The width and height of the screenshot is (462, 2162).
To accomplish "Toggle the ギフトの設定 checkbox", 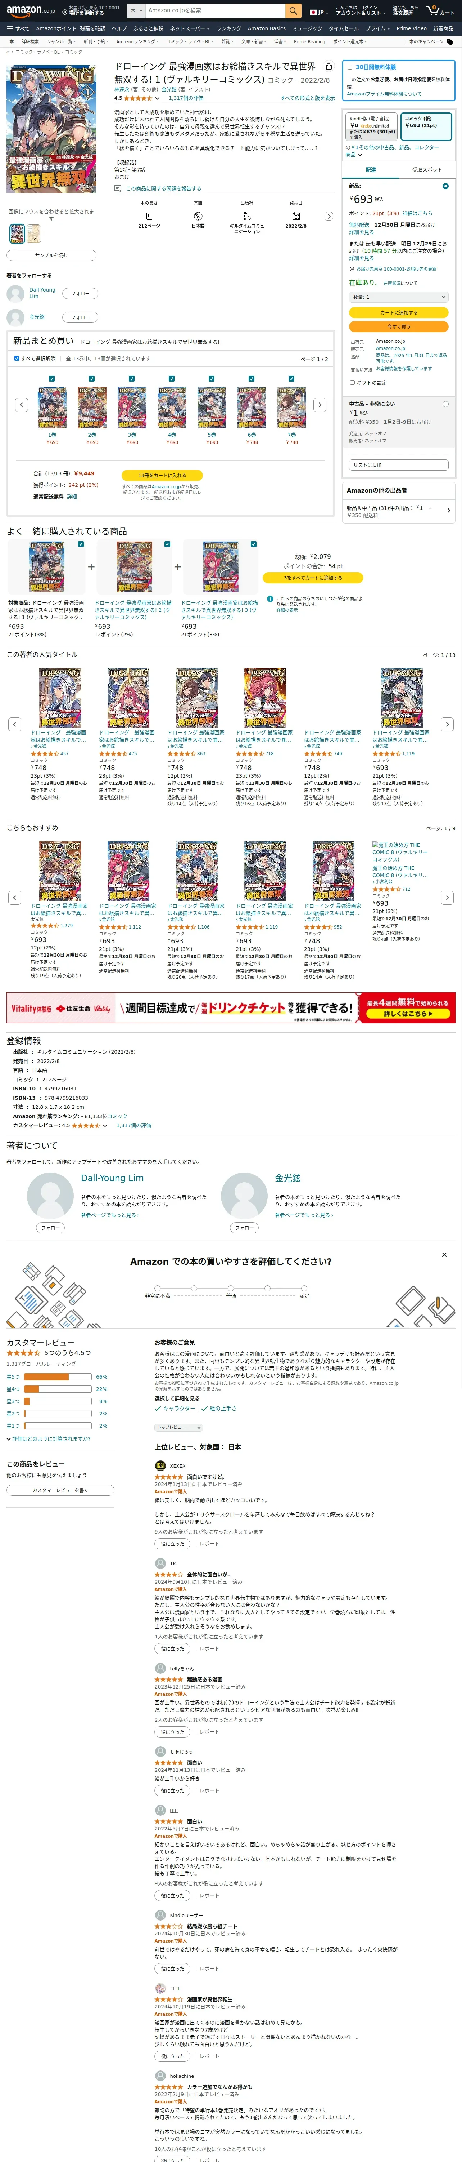I will [352, 383].
